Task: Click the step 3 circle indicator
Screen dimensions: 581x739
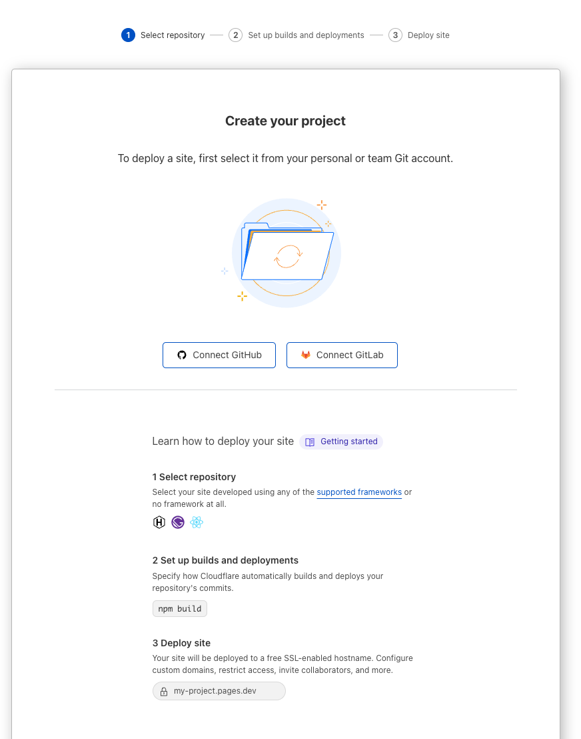Action: coord(395,35)
